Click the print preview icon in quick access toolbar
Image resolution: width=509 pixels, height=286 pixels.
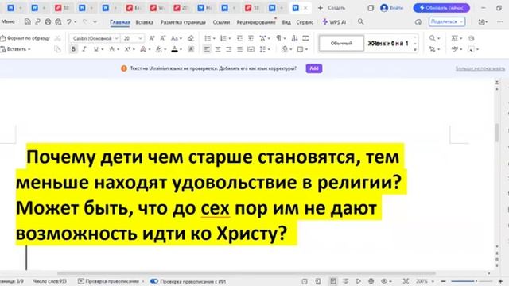(x=58, y=21)
